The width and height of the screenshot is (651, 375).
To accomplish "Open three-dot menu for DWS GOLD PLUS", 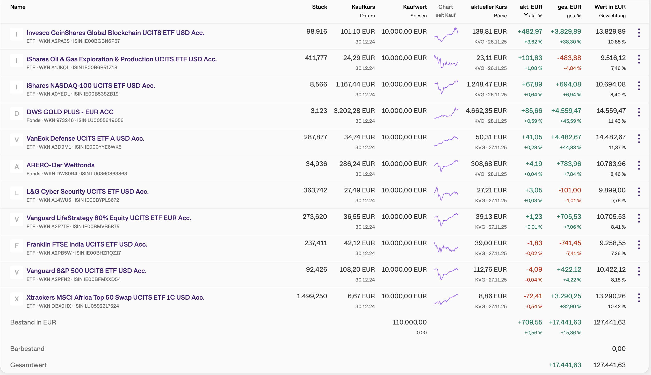I will [x=639, y=112].
